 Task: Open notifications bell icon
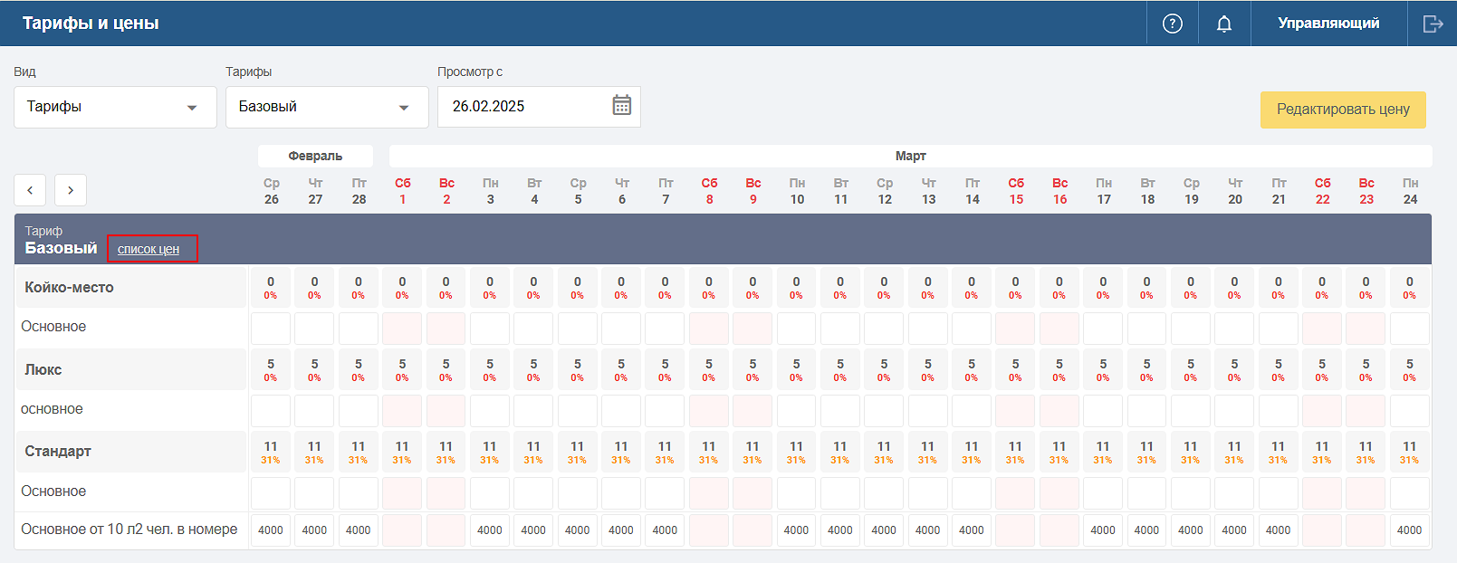1223,24
